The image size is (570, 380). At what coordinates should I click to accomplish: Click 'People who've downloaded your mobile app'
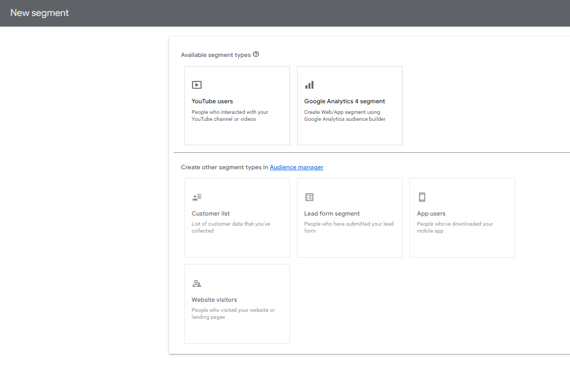click(x=455, y=227)
